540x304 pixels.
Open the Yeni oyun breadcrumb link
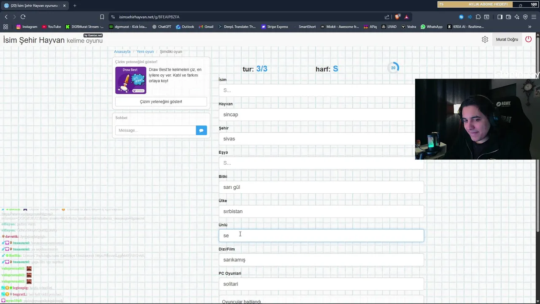(145, 52)
